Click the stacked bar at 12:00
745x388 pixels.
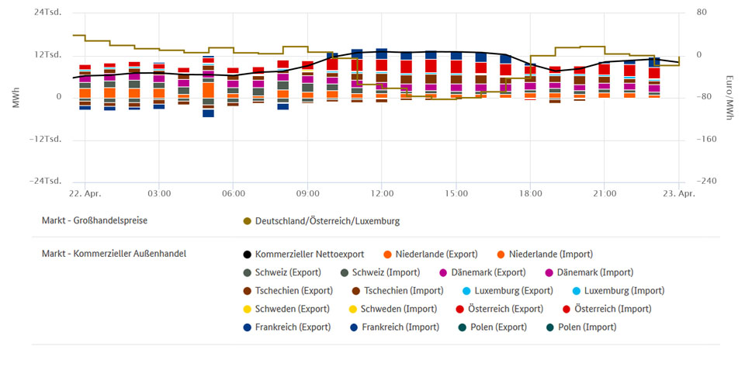pos(382,75)
